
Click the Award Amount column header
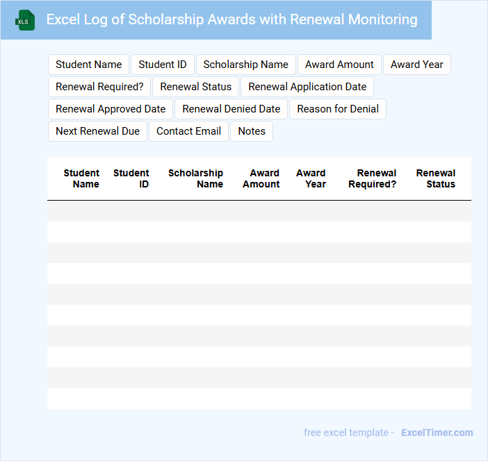(261, 178)
